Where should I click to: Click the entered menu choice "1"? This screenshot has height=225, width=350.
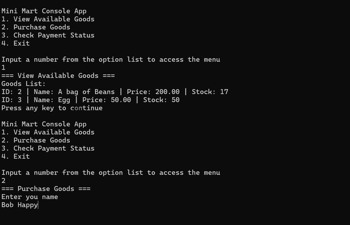(3, 67)
